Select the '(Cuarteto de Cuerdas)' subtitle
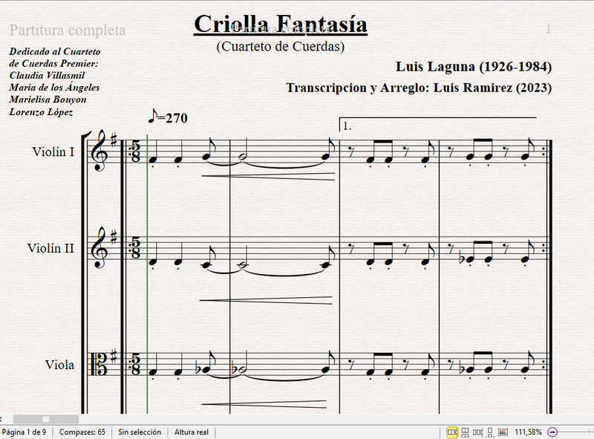This screenshot has width=594, height=439. tap(281, 46)
